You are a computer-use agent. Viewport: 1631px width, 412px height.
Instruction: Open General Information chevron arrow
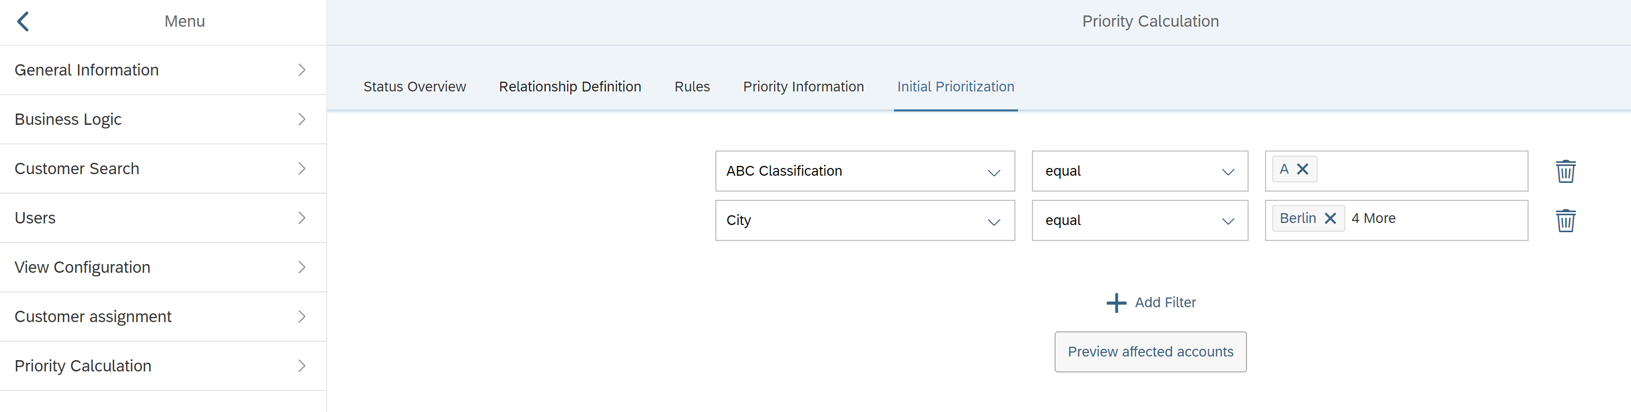tap(302, 69)
